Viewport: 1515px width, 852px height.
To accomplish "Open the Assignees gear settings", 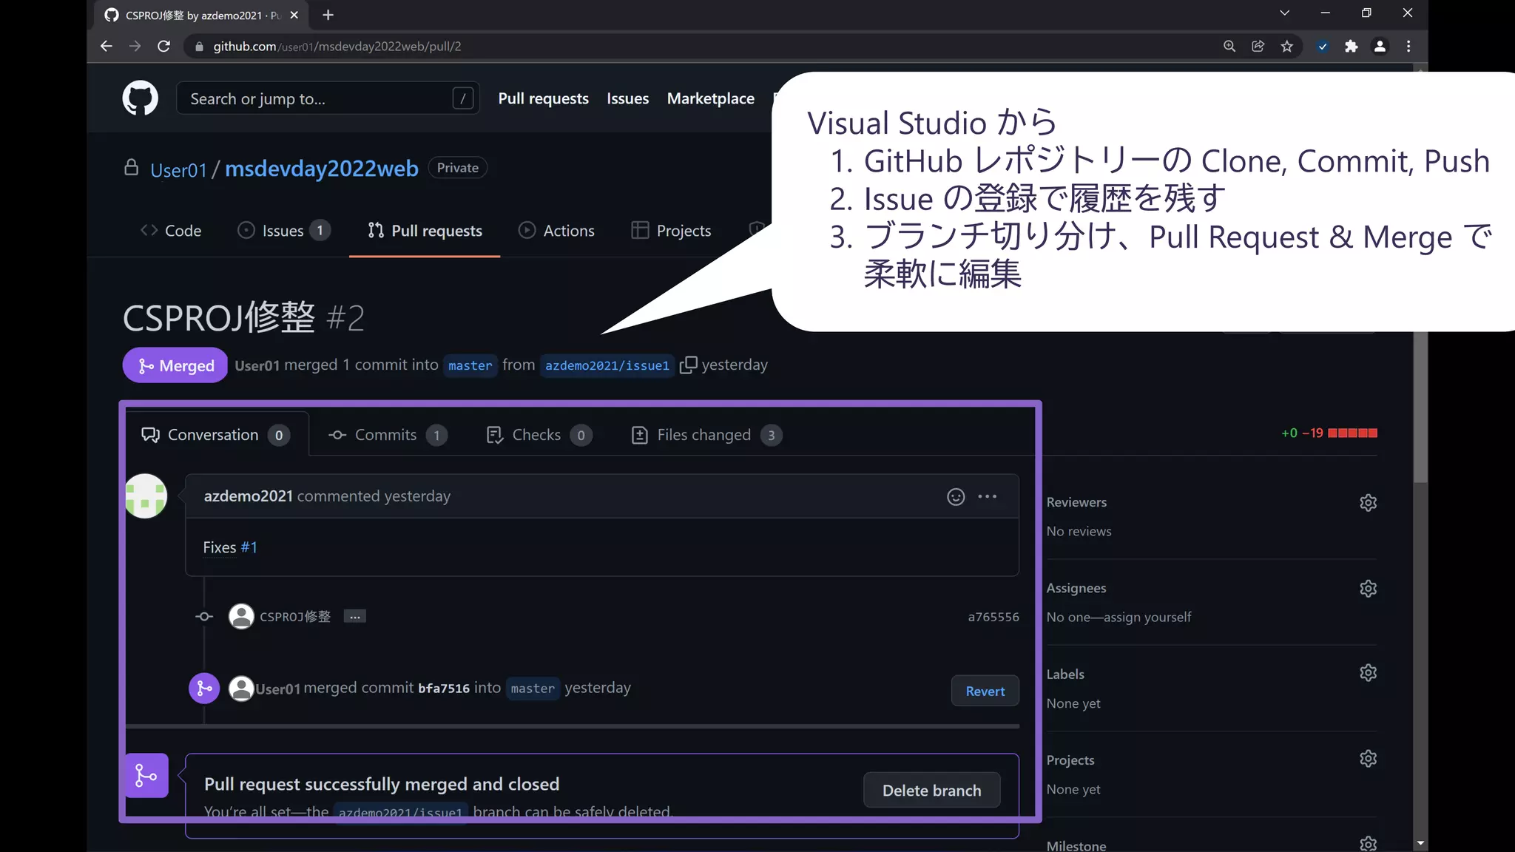I will (1368, 589).
